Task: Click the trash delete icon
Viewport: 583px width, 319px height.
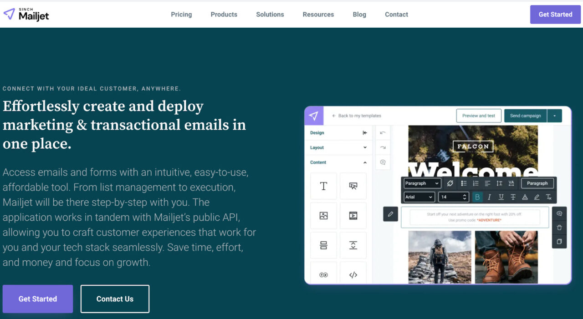Action: pos(559,228)
